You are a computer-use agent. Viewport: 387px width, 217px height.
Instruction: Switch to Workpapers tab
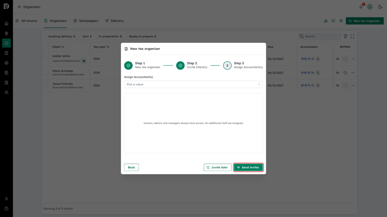86,21
